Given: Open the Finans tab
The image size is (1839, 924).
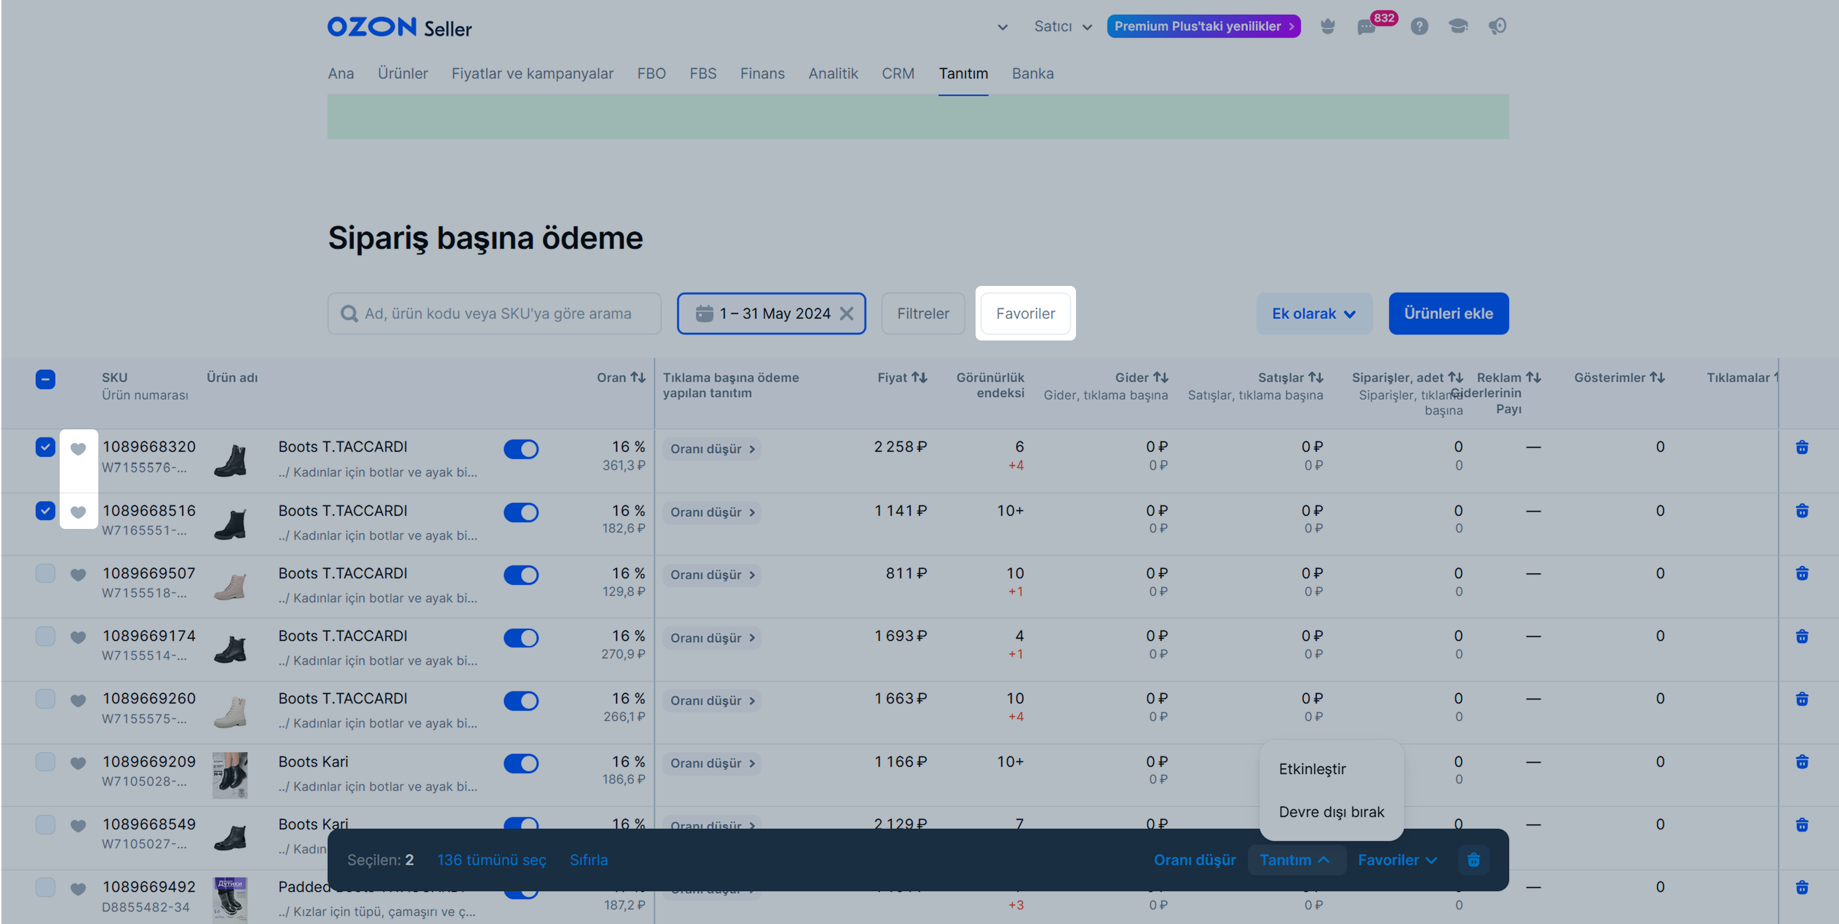Looking at the screenshot, I should pyautogui.click(x=763, y=73).
